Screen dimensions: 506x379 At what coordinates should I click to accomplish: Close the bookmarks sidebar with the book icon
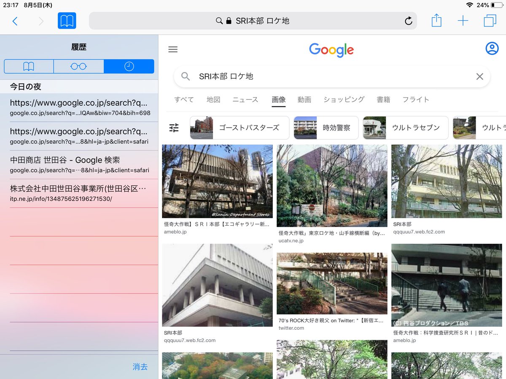pyautogui.click(x=67, y=21)
